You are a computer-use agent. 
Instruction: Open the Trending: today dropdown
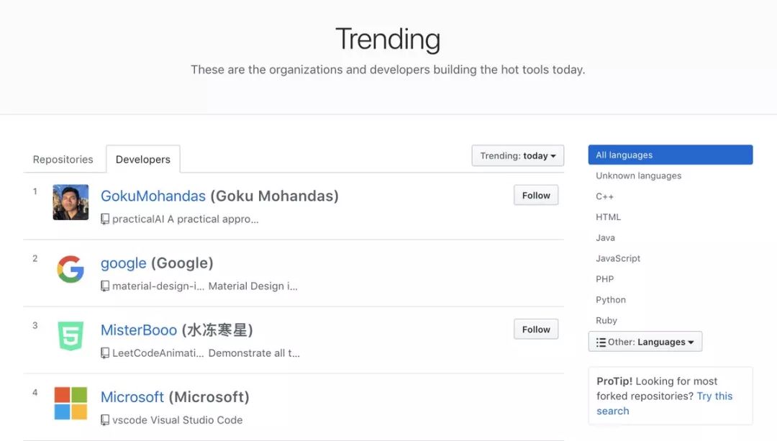517,156
